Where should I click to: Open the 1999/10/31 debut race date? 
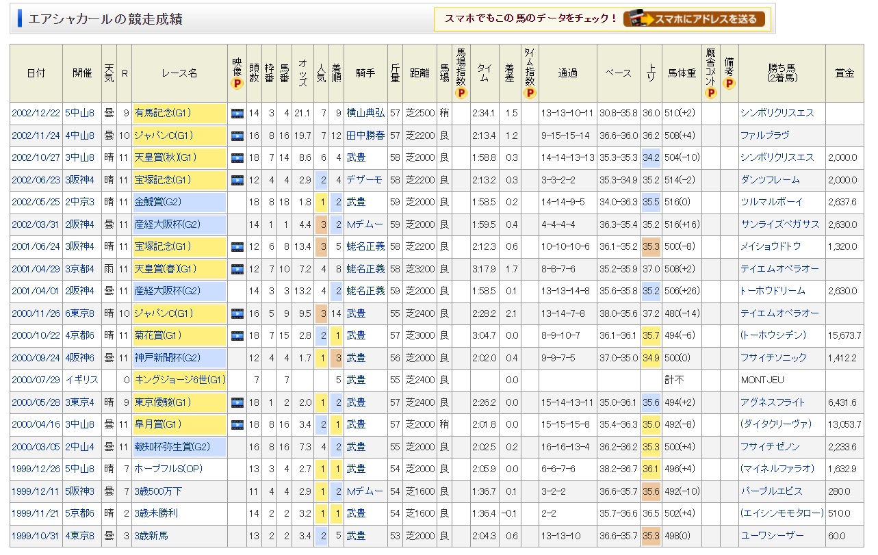[36, 535]
